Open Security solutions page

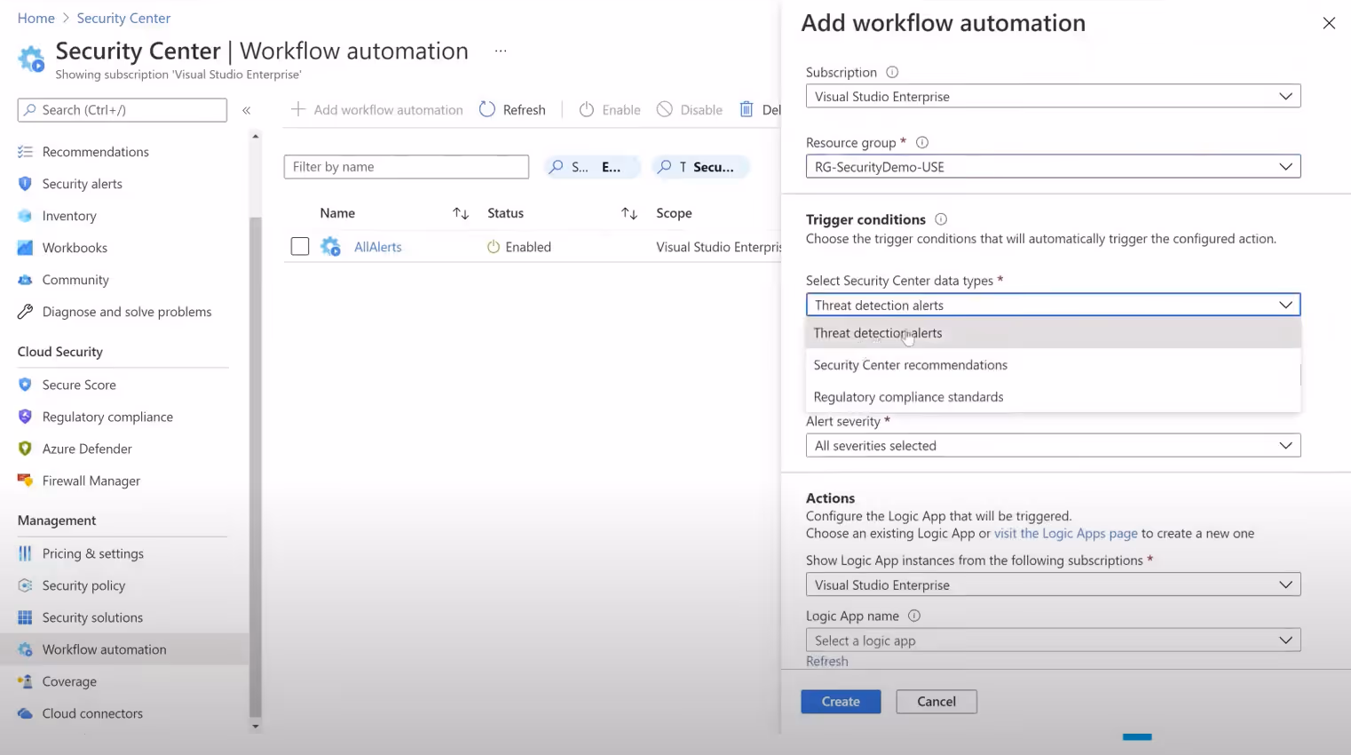pos(92,617)
